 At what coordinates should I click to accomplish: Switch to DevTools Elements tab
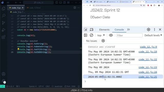click(104, 30)
